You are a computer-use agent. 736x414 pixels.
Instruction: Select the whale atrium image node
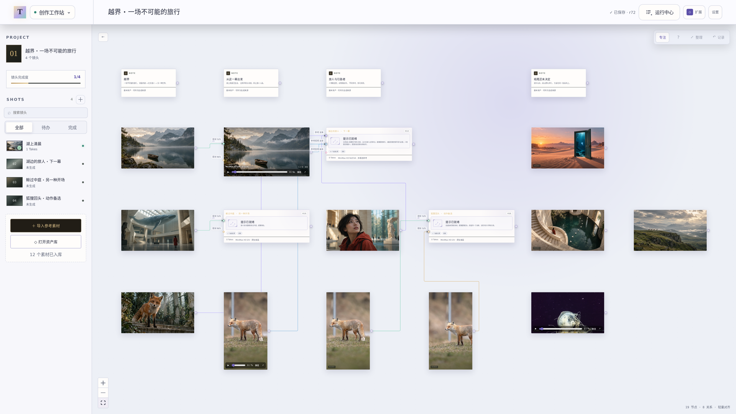coord(158,230)
